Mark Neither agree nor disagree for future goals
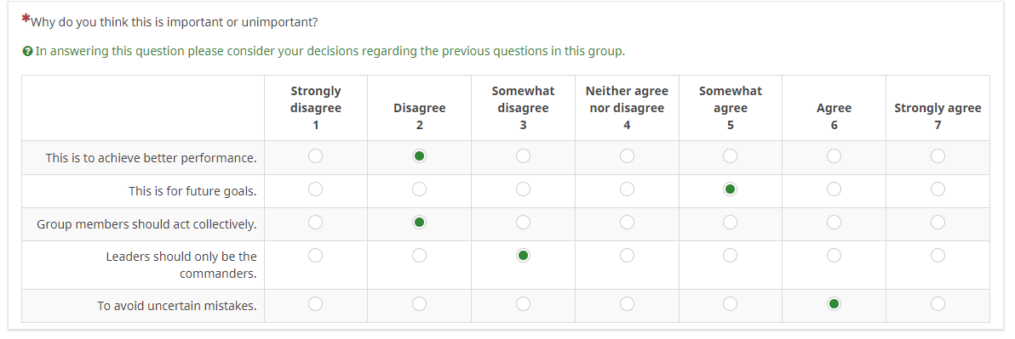The height and width of the screenshot is (339, 1015). tap(627, 189)
